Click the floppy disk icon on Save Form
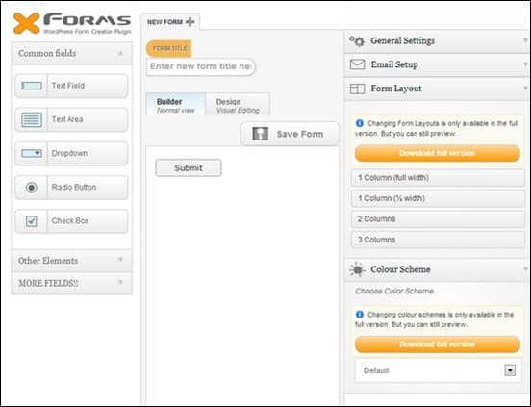The width and height of the screenshot is (531, 407). tap(260, 134)
